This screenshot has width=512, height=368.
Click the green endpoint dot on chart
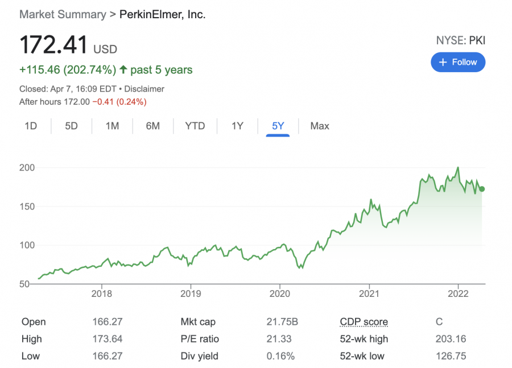pyautogui.click(x=482, y=189)
